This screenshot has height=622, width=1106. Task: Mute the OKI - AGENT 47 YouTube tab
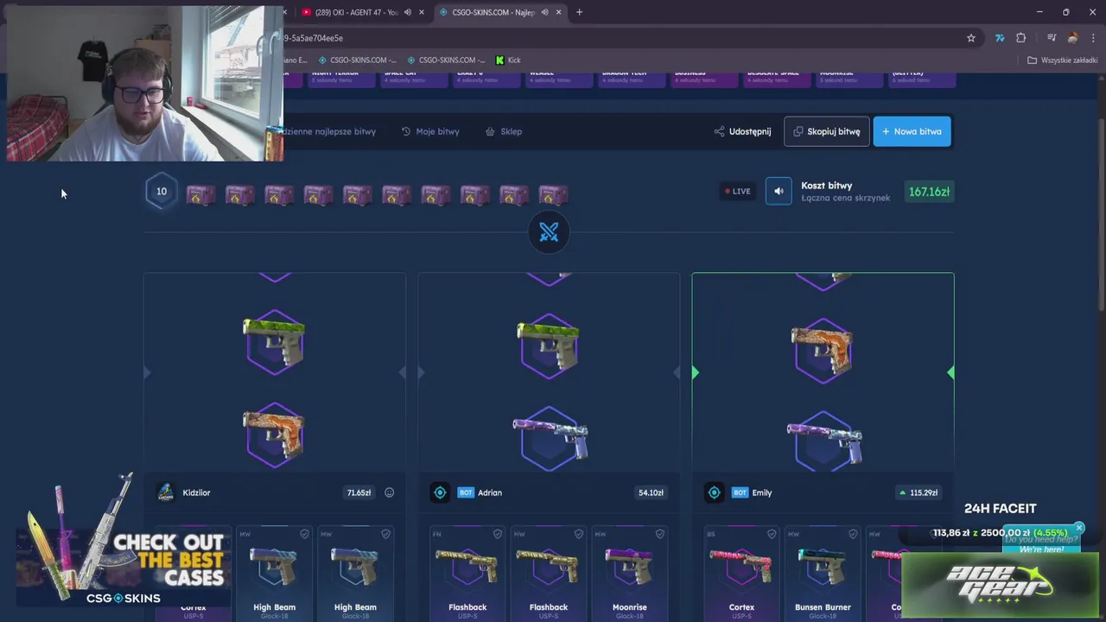pos(408,12)
